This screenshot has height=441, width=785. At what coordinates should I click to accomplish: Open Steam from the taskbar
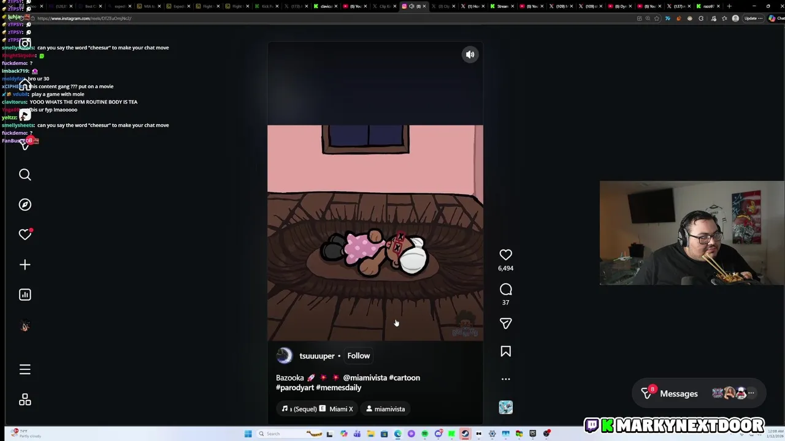(x=465, y=434)
